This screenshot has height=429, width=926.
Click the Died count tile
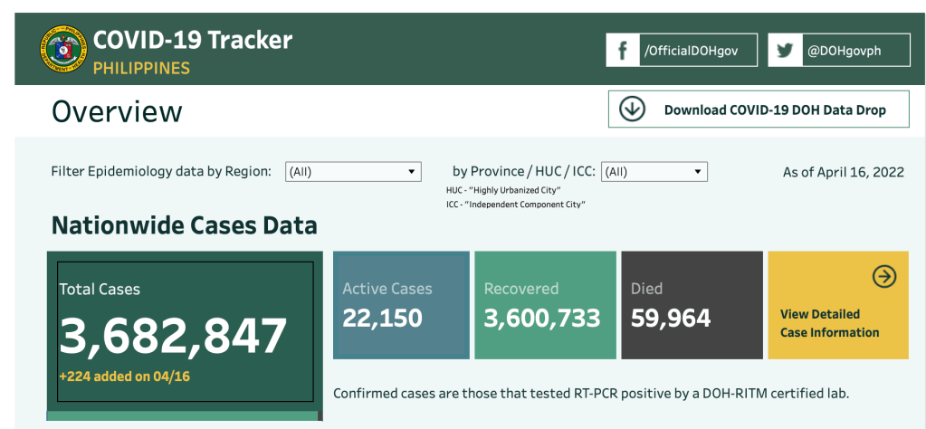pyautogui.click(x=691, y=305)
